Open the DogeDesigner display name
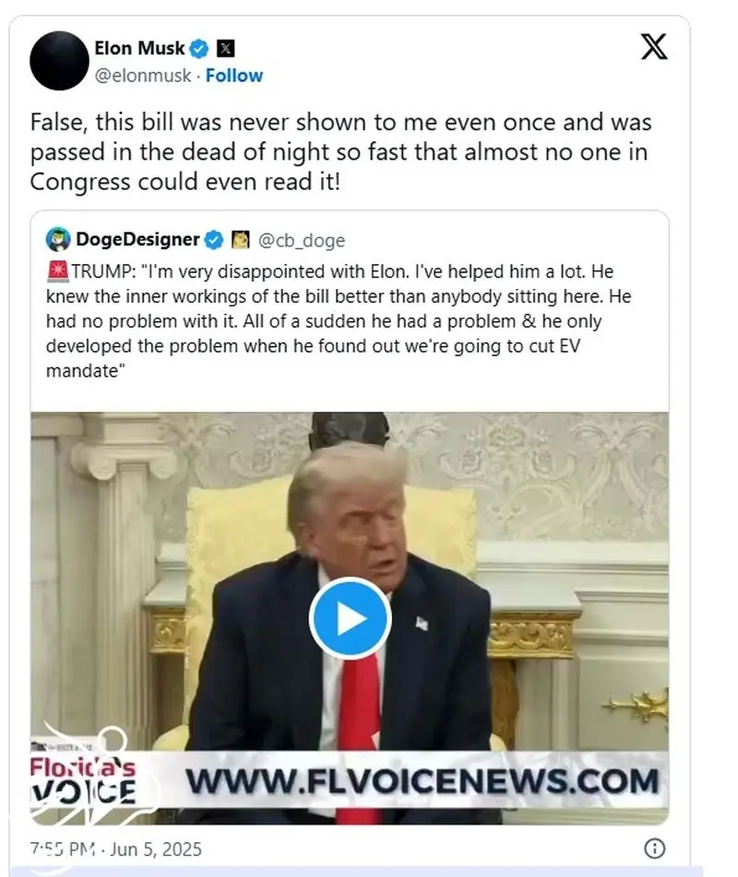 (x=137, y=239)
